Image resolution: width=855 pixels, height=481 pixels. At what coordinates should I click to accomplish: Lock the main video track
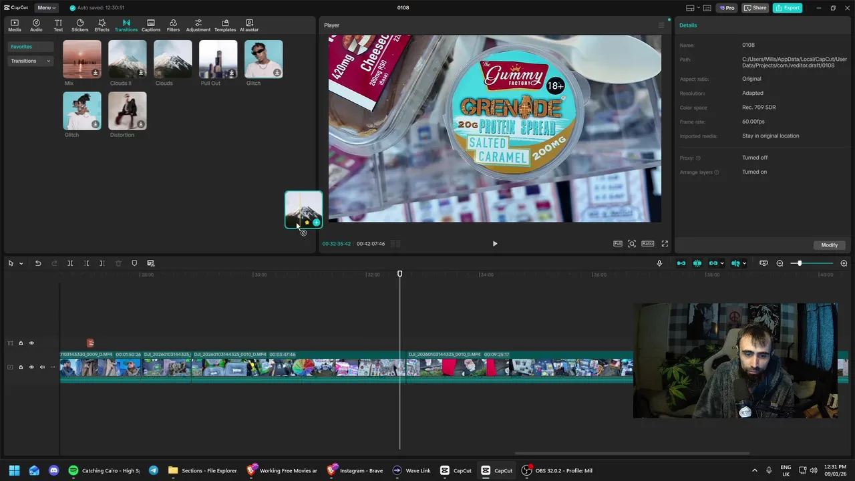click(x=21, y=367)
